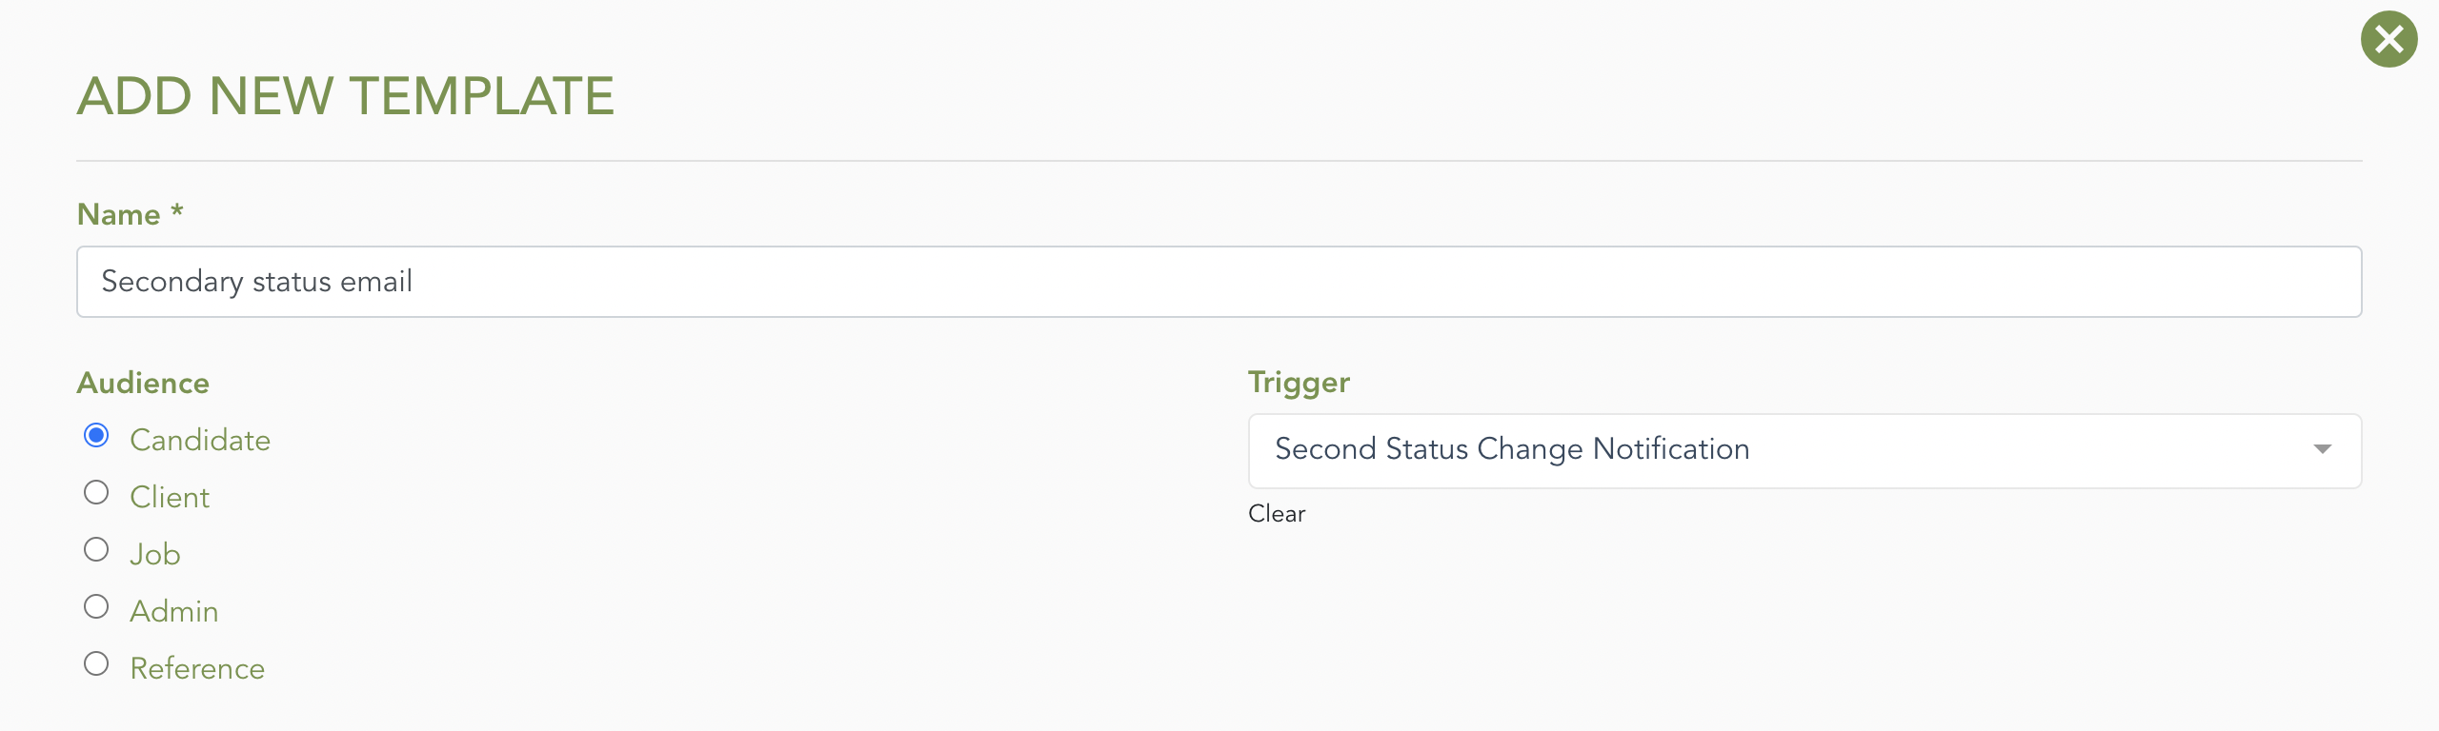This screenshot has width=2439, height=731.
Task: Click the Candidate option label text
Action: pyautogui.click(x=200, y=440)
